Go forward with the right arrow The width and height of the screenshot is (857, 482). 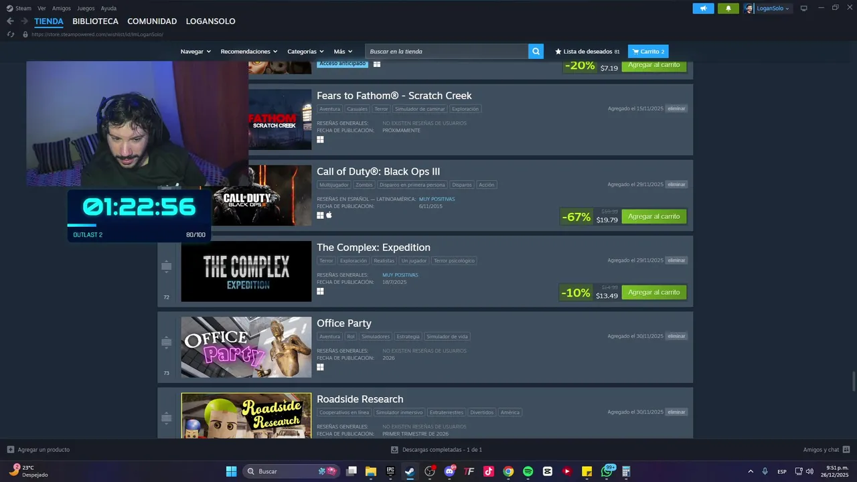coord(24,21)
